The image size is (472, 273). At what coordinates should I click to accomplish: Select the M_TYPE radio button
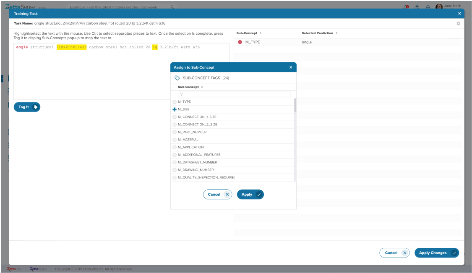(175, 102)
